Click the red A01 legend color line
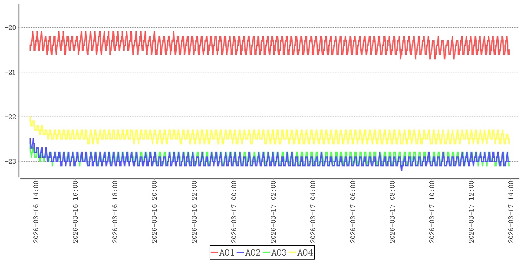Image resolution: width=524 pixels, height=260 pixels. click(x=214, y=253)
